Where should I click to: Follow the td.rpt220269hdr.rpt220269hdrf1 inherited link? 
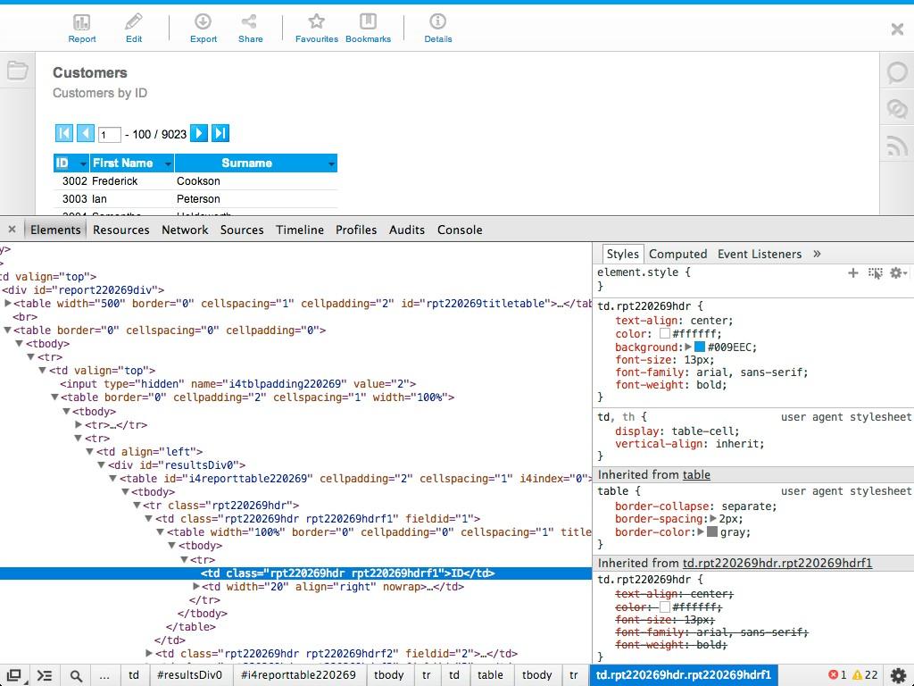[777, 563]
